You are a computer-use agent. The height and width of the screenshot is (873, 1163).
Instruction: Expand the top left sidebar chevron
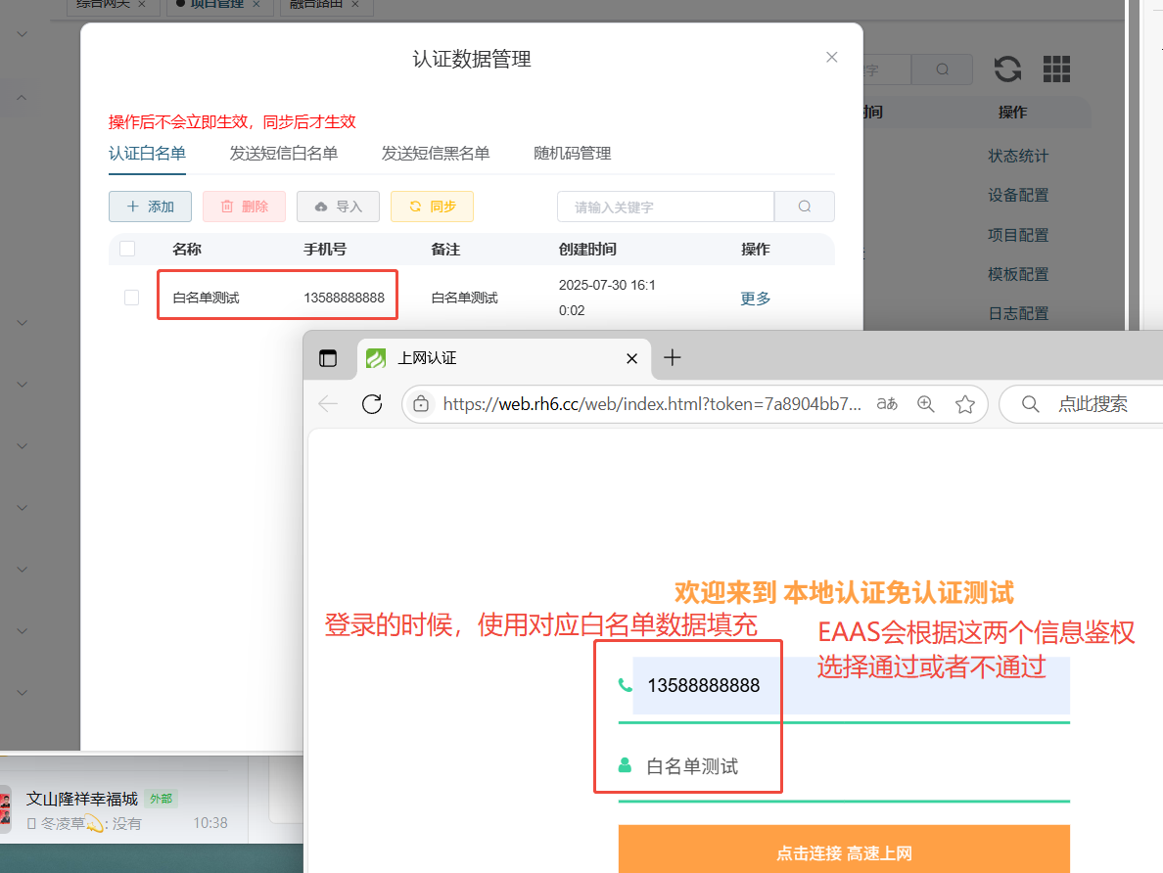coord(22,34)
